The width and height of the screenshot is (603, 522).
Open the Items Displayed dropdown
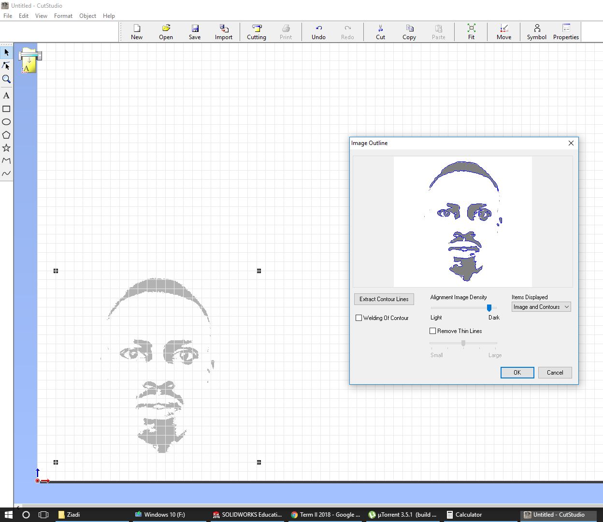click(x=541, y=307)
